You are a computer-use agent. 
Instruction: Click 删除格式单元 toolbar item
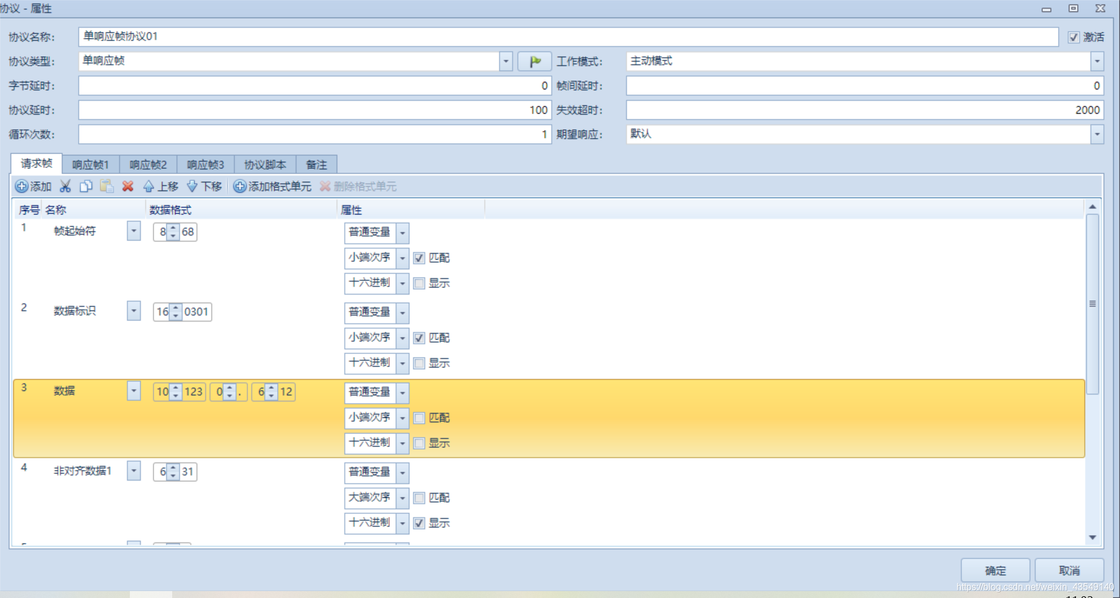pyautogui.click(x=358, y=187)
